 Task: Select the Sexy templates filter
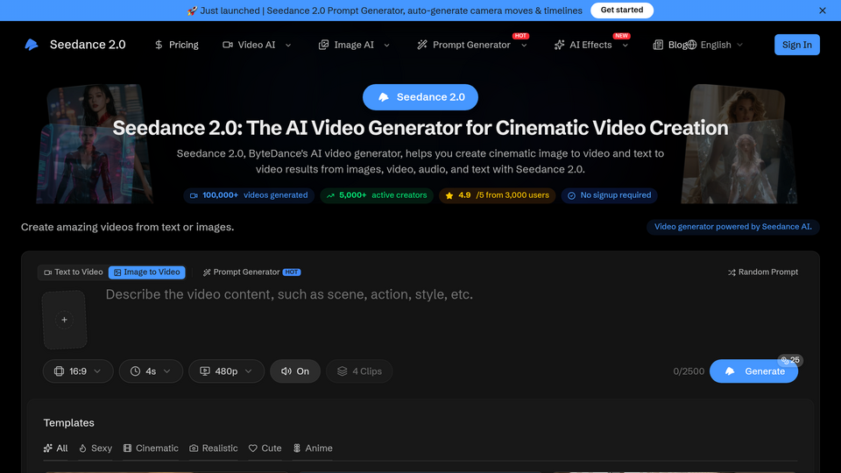point(95,448)
